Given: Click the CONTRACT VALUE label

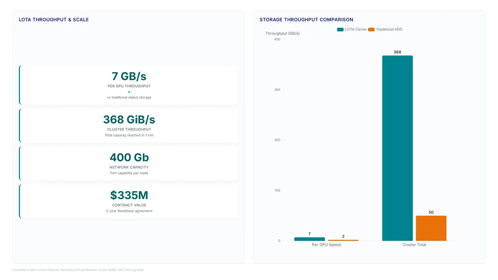Looking at the screenshot, I should (129, 205).
